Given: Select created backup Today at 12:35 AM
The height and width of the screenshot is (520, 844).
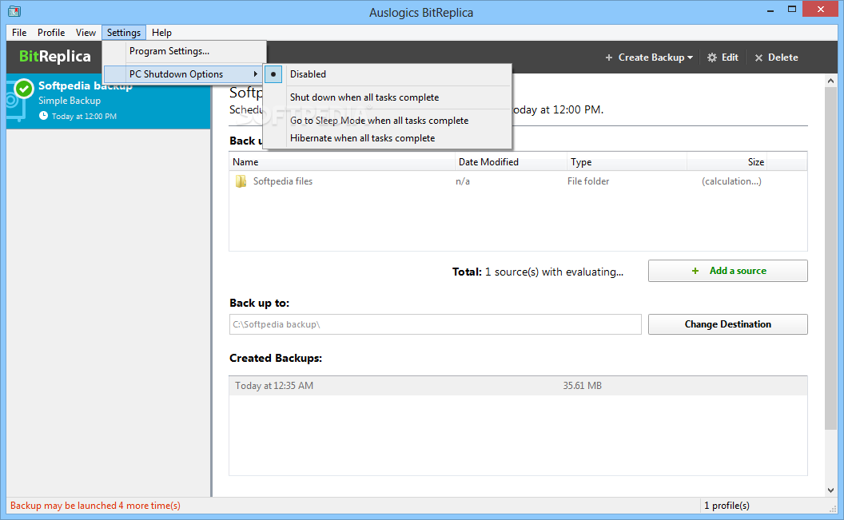Looking at the screenshot, I should (x=518, y=386).
